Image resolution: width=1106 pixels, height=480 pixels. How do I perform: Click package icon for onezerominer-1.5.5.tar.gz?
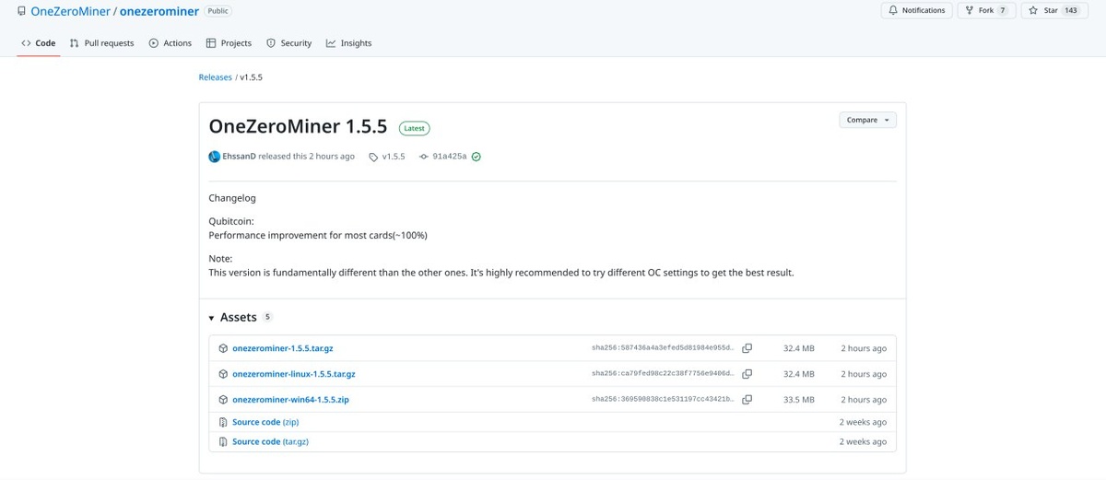click(223, 348)
